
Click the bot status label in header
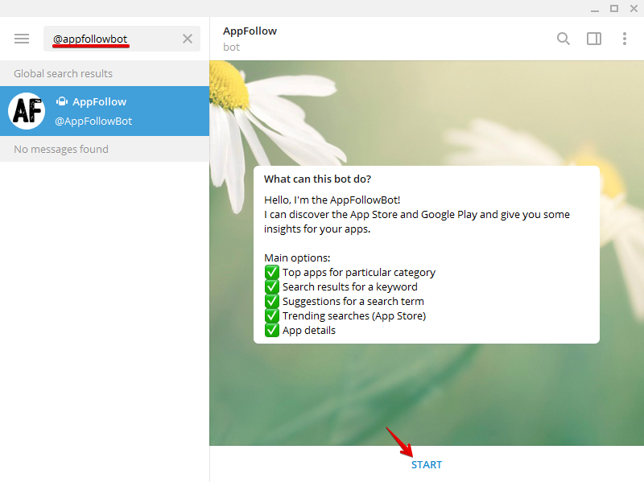point(231,47)
